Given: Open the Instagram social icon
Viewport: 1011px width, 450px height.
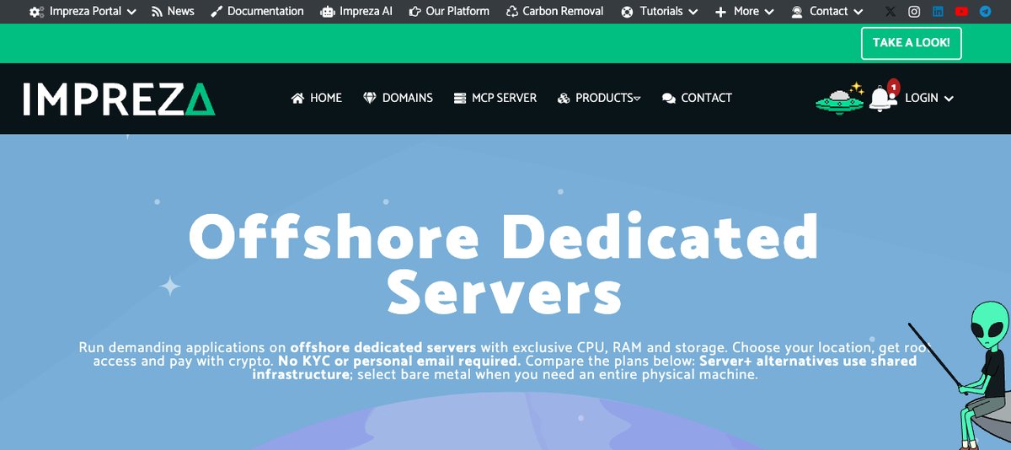Looking at the screenshot, I should click(x=914, y=12).
